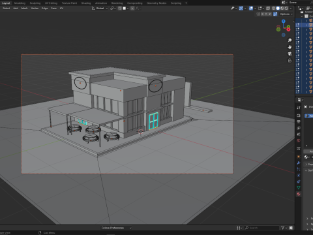Toggle snapping magnet button

(120, 8)
